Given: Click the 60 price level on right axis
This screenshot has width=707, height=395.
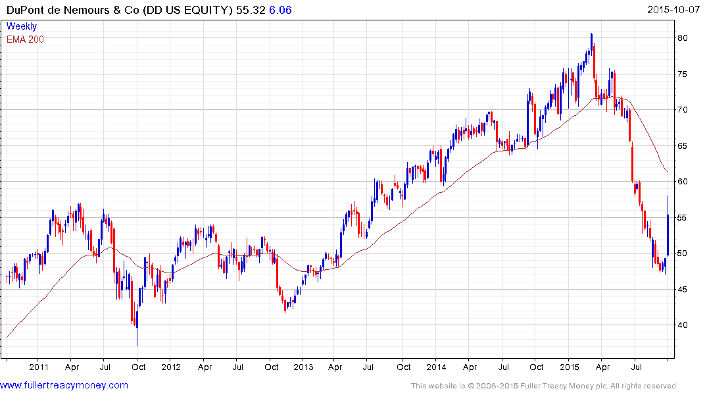Looking at the screenshot, I should tap(683, 182).
